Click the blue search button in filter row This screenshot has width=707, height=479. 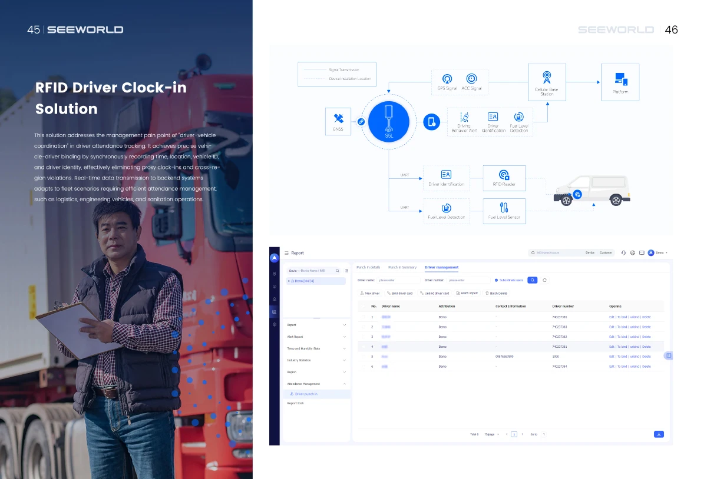point(532,280)
